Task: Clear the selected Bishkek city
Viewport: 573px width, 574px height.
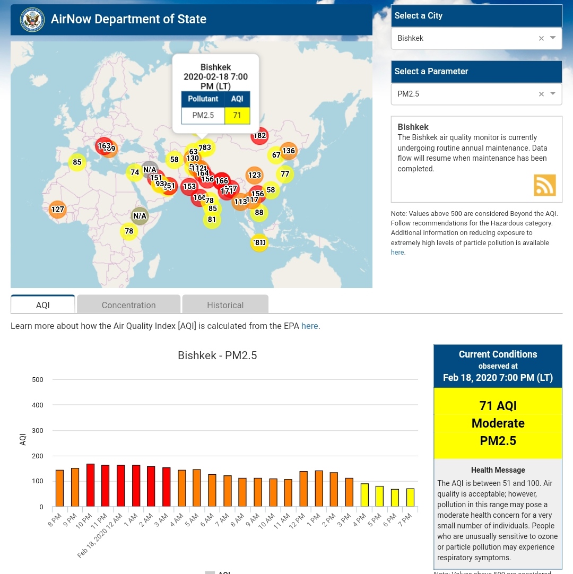Action: pos(541,38)
